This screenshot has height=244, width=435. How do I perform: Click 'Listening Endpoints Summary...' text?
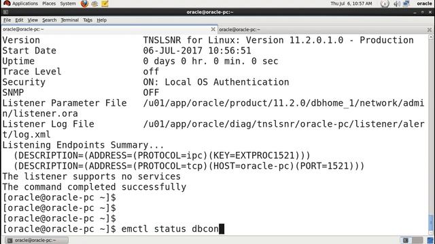pos(83,145)
